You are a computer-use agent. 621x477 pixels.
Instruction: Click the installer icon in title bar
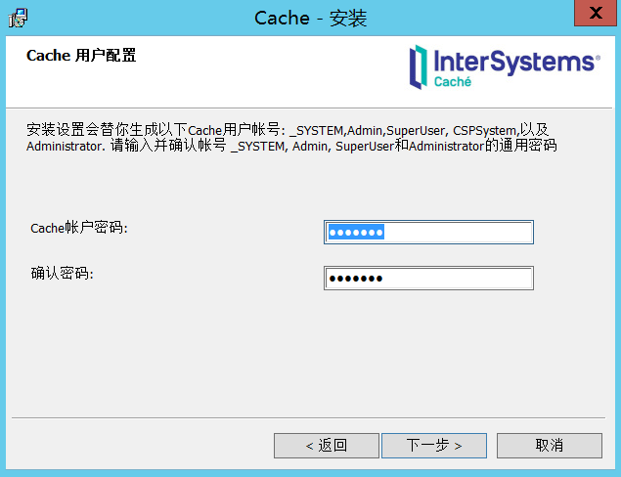point(18,18)
